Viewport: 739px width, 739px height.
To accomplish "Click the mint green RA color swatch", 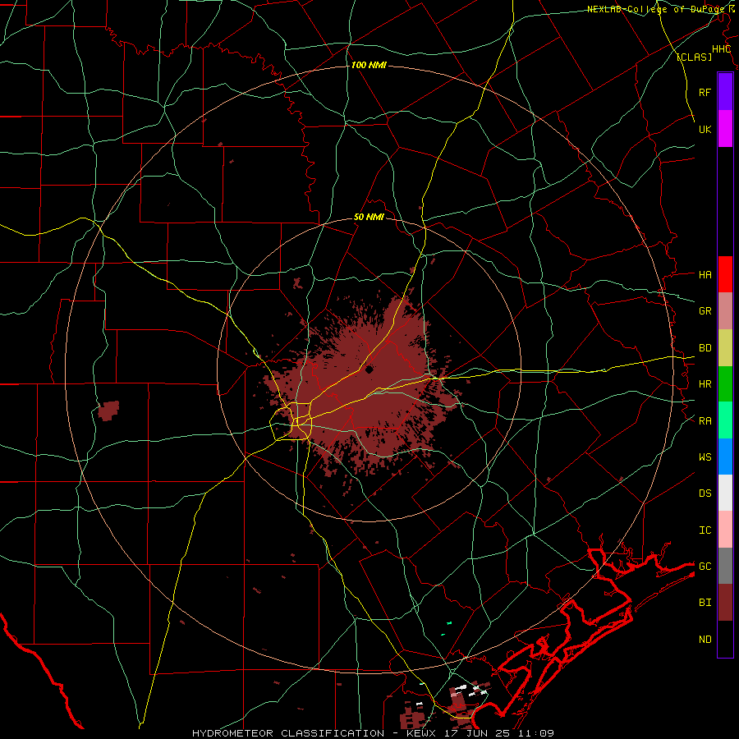I will coord(725,420).
